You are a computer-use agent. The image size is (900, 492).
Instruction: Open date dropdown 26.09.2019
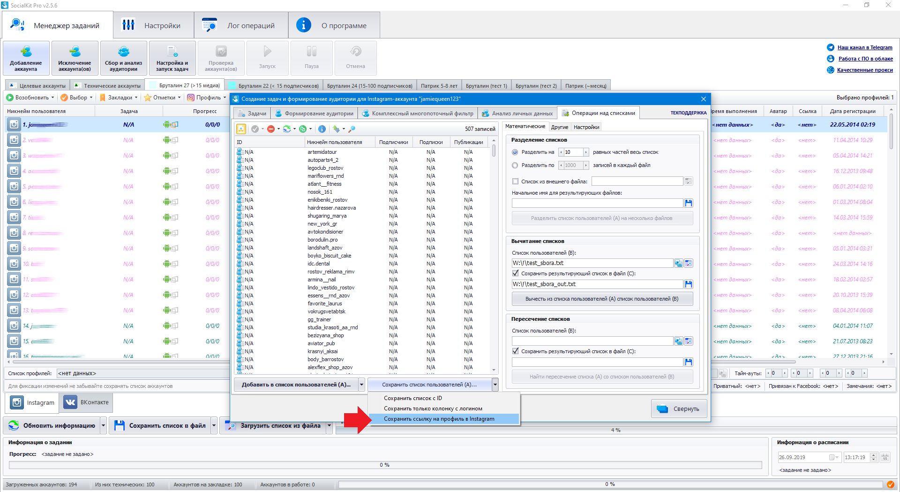(x=836, y=457)
